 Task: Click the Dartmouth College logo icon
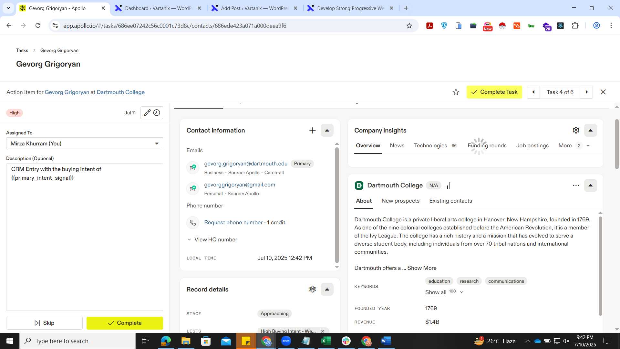[x=359, y=185]
